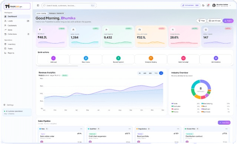237x144 pixels.
Task: Click the orange Schedule Meeting quick action icon
Action: 151,58
